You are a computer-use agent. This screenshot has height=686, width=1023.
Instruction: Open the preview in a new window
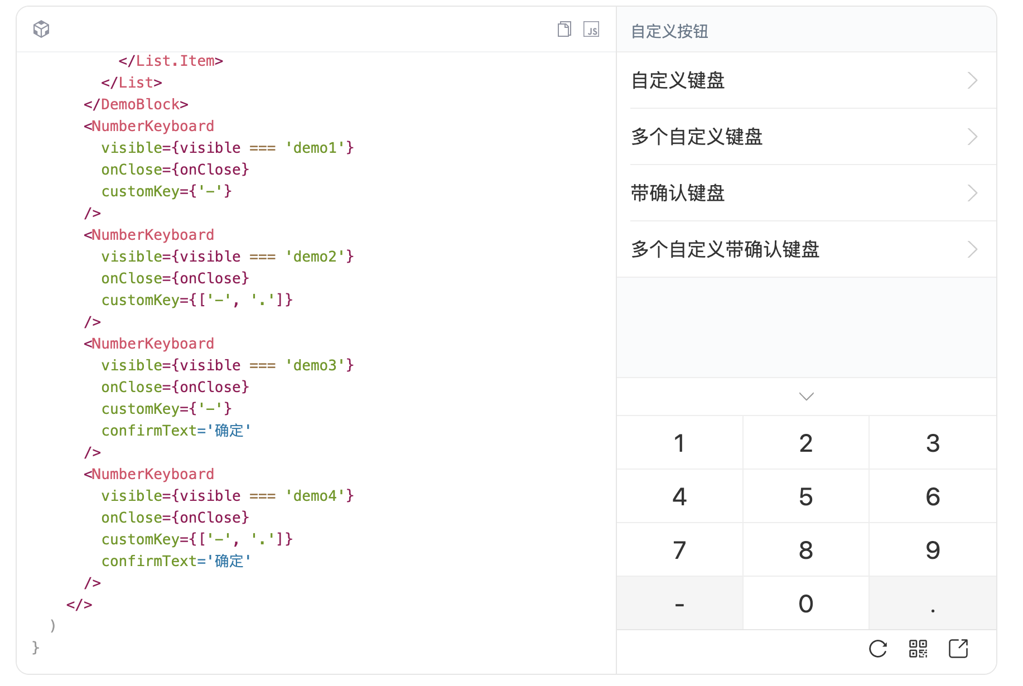(x=958, y=649)
